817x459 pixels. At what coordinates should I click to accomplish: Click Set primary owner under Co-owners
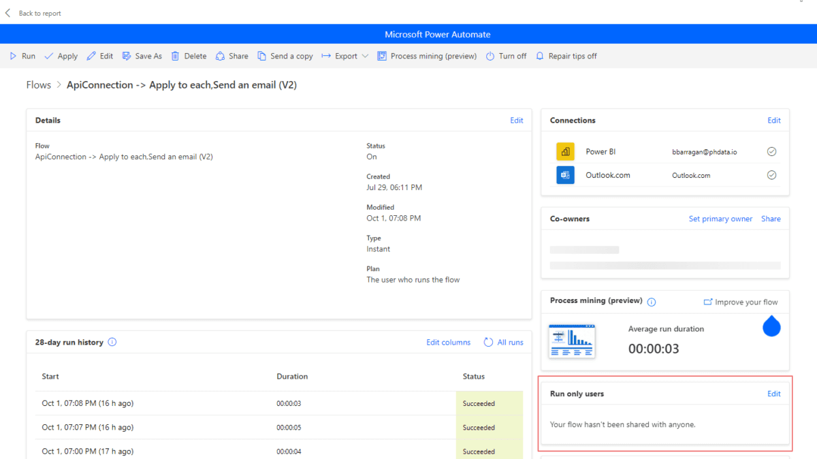[x=720, y=219]
